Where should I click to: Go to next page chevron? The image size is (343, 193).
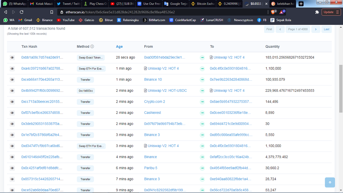click(316, 29)
